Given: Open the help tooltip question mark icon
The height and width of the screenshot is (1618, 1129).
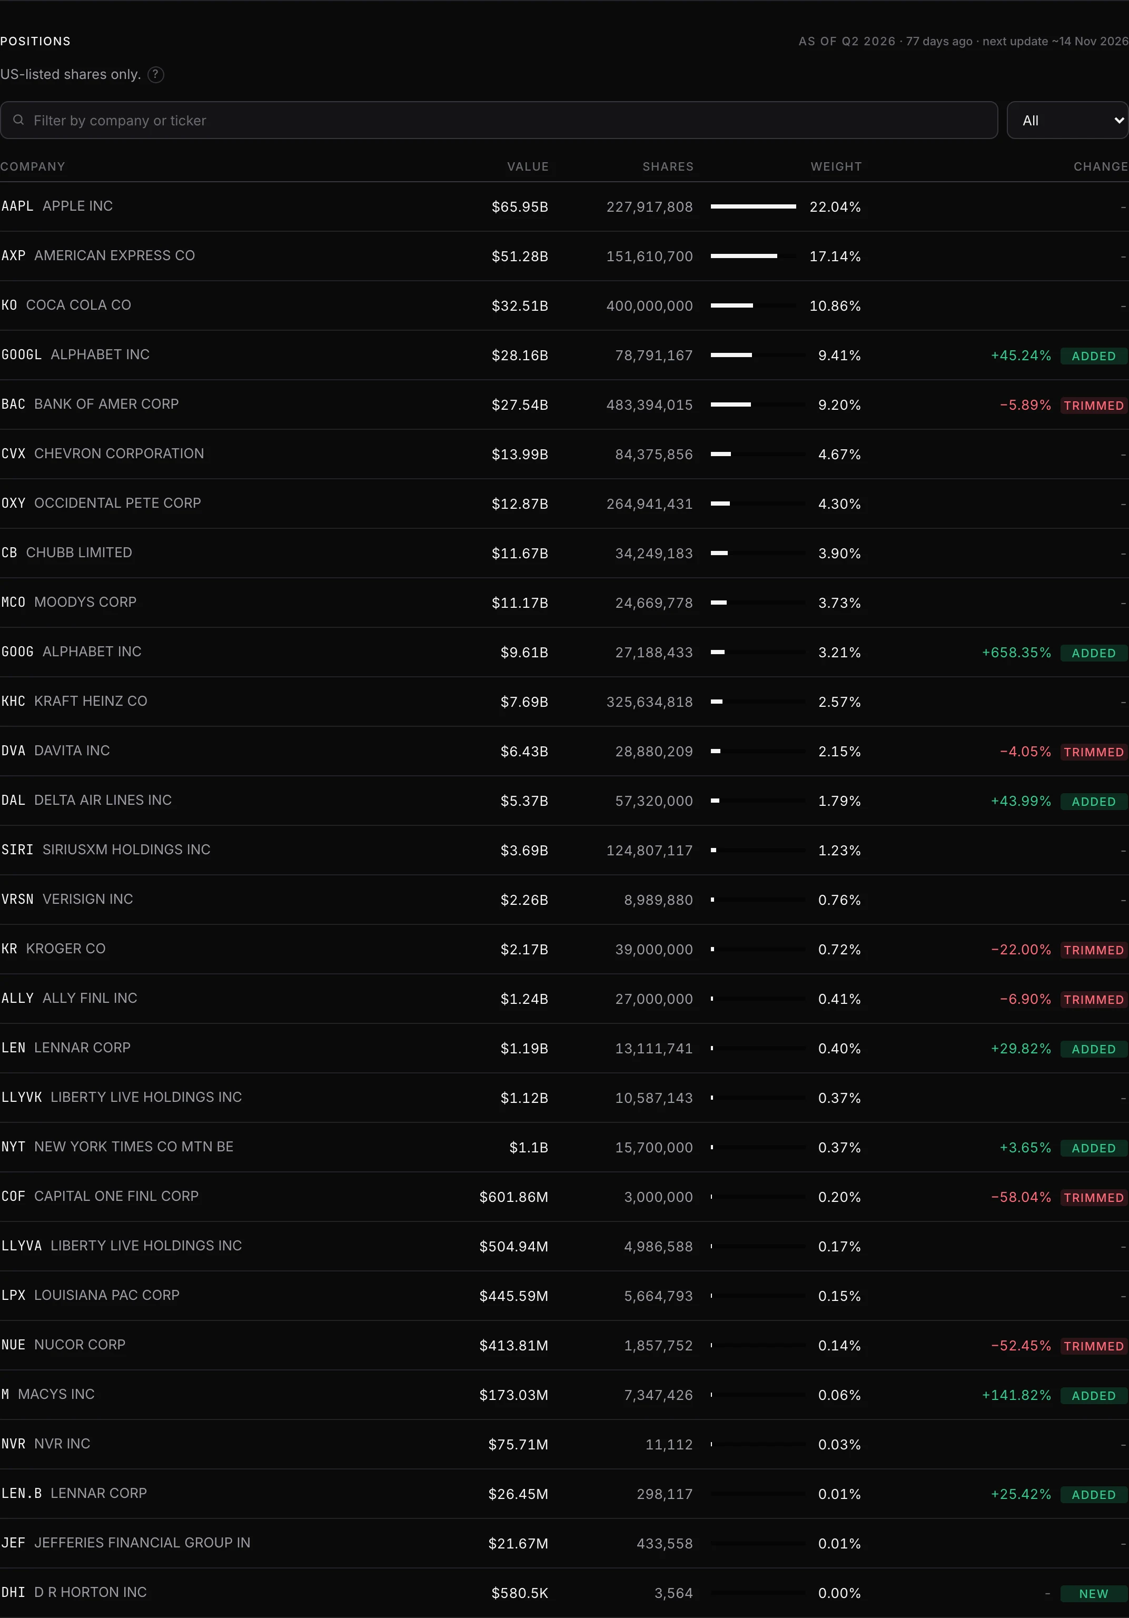Looking at the screenshot, I should tap(156, 75).
